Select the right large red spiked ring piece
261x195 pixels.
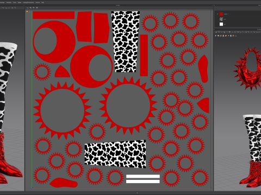[128, 105]
